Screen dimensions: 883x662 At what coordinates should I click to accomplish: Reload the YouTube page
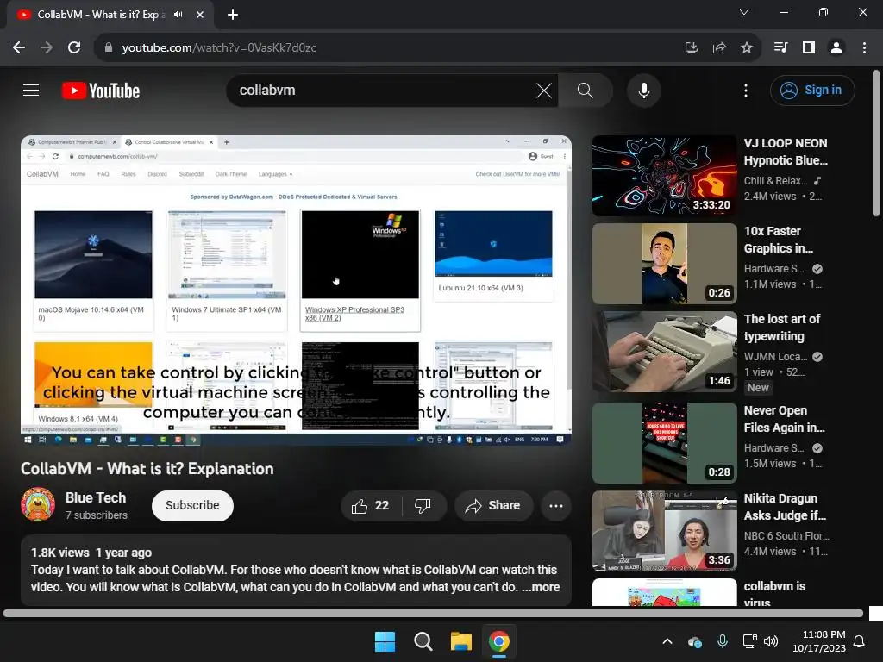(x=74, y=48)
